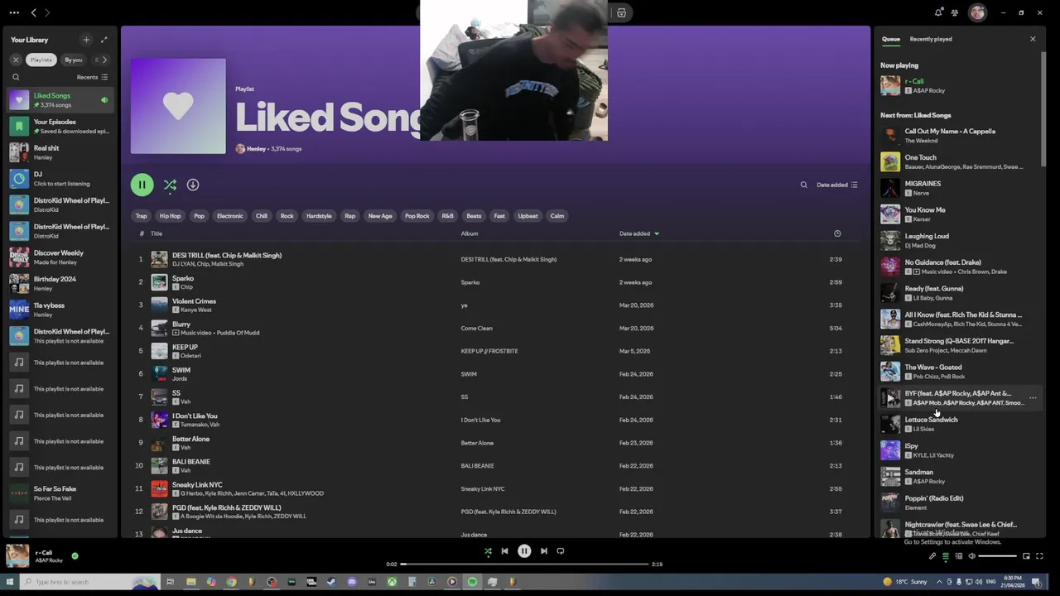The height and width of the screenshot is (596, 1060).
Task: Toggle the queue icon in player bar
Action: tap(945, 556)
